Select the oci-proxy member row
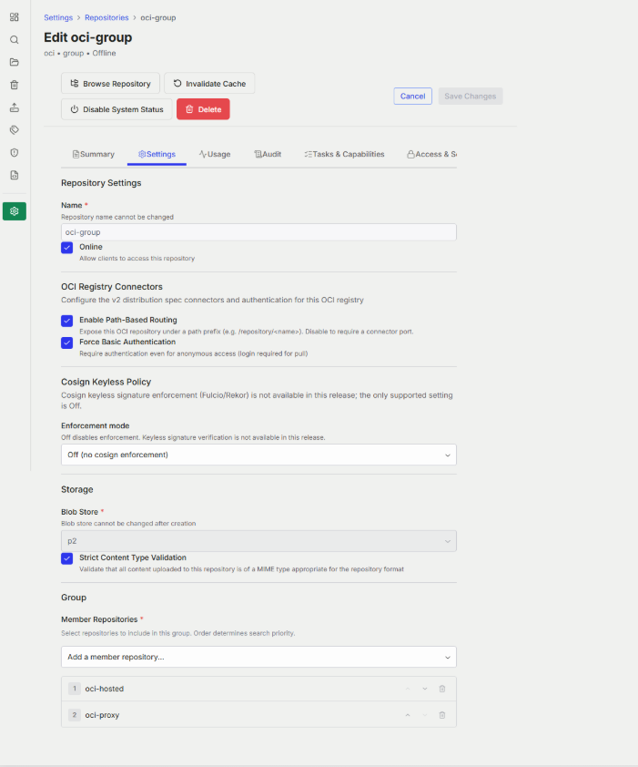 pyautogui.click(x=258, y=715)
